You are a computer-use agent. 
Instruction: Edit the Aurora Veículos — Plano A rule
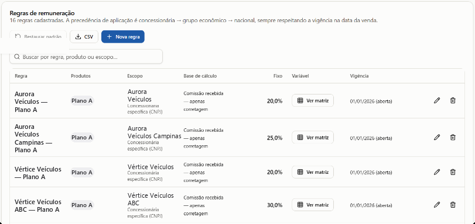436,100
